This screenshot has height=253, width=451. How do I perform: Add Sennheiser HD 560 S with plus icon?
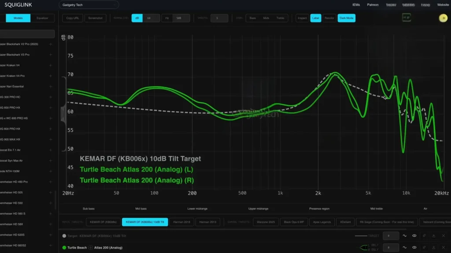click(51, 214)
